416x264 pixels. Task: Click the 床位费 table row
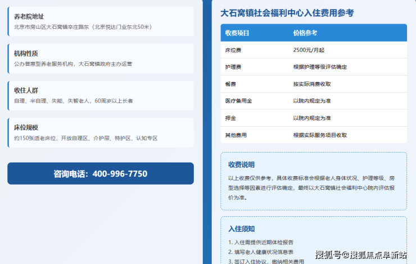pos(314,50)
